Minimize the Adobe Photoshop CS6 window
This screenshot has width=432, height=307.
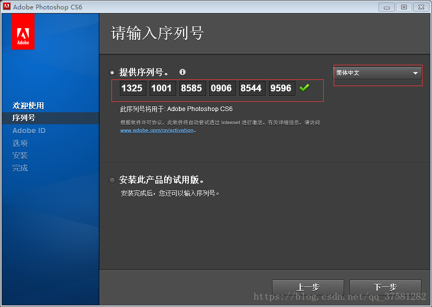coord(386,7)
